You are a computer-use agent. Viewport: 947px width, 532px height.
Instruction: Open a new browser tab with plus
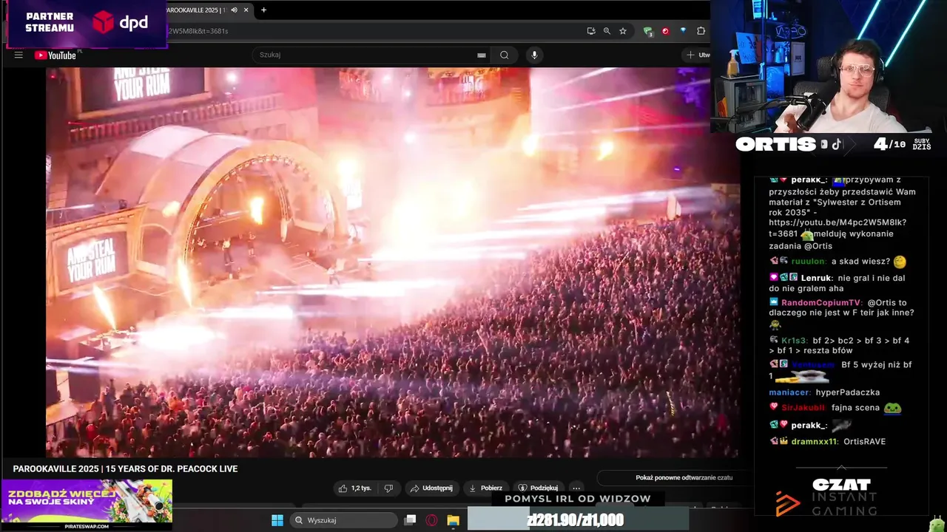click(263, 10)
